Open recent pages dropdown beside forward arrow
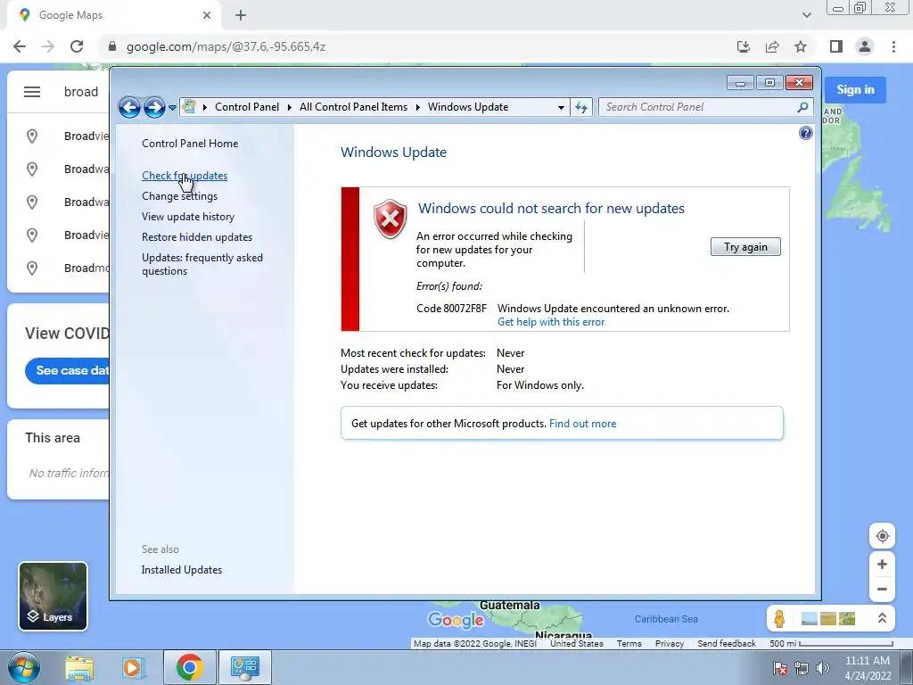This screenshot has width=913, height=685. pos(172,108)
